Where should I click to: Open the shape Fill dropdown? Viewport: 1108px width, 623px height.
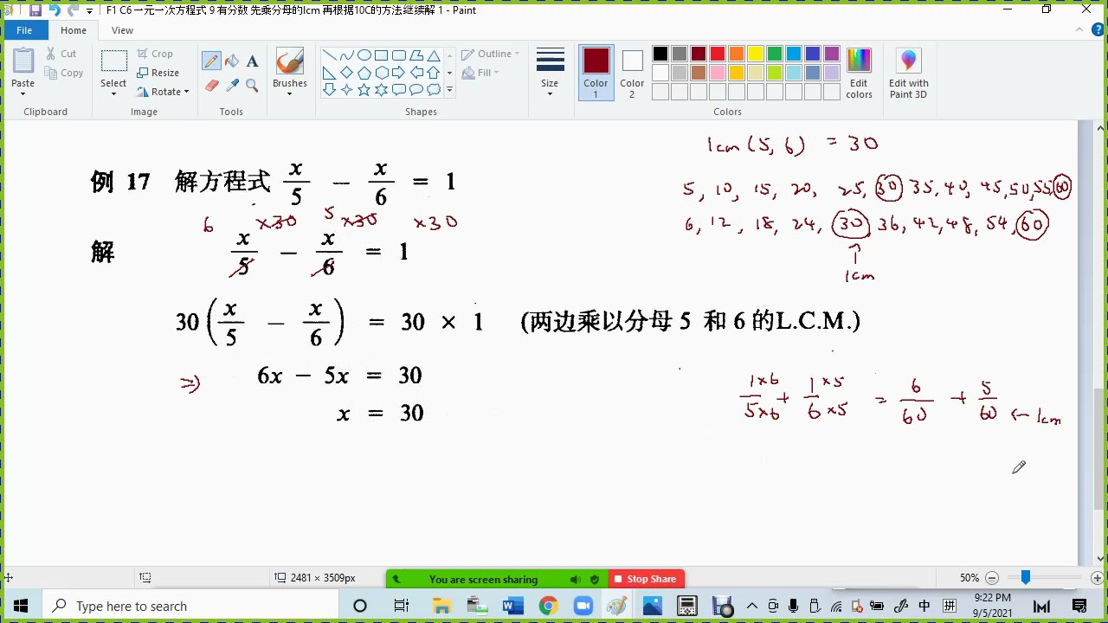[480, 73]
